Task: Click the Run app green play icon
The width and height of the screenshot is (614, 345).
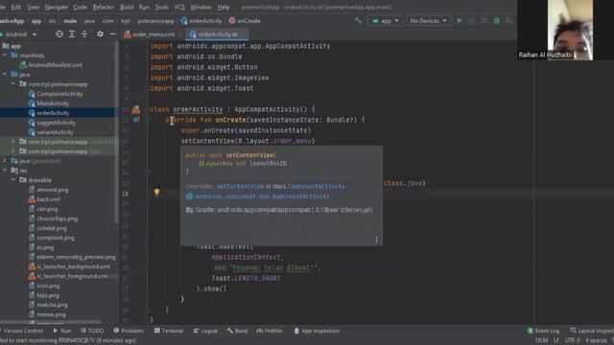Action: tap(460, 20)
